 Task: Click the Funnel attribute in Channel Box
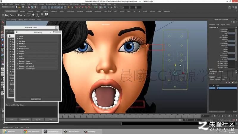[225, 51]
